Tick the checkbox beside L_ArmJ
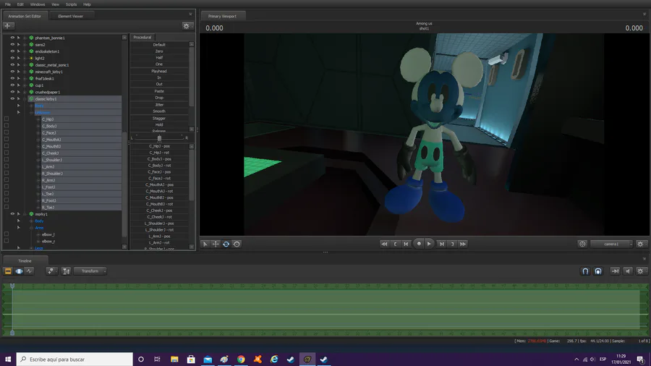The width and height of the screenshot is (651, 366). pos(7,166)
